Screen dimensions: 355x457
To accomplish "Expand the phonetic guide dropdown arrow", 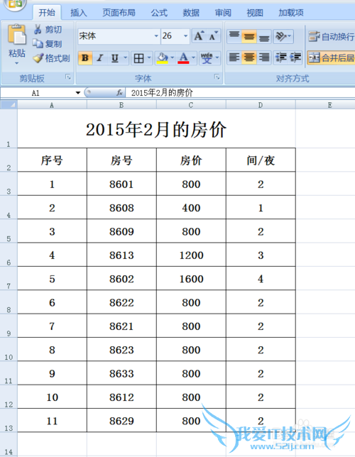I will pos(217,57).
